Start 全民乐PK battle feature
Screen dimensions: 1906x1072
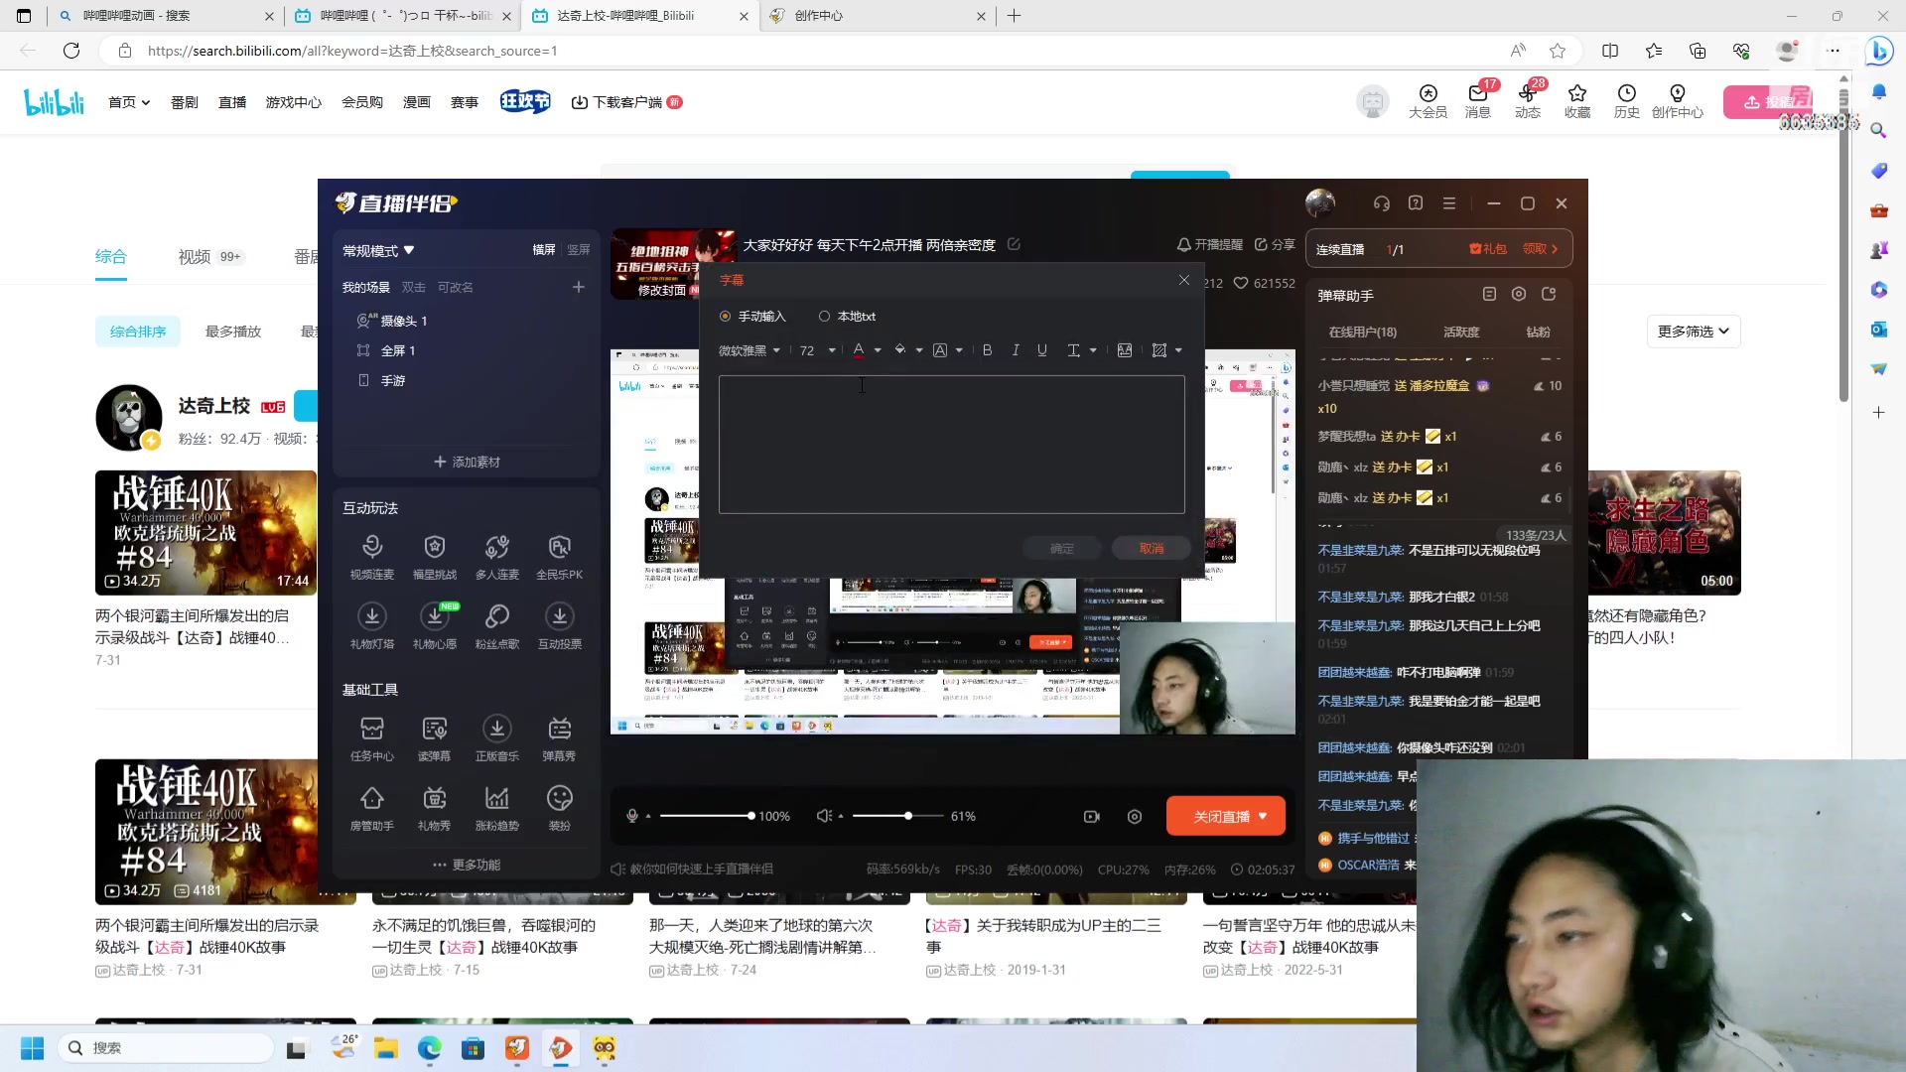tap(560, 557)
